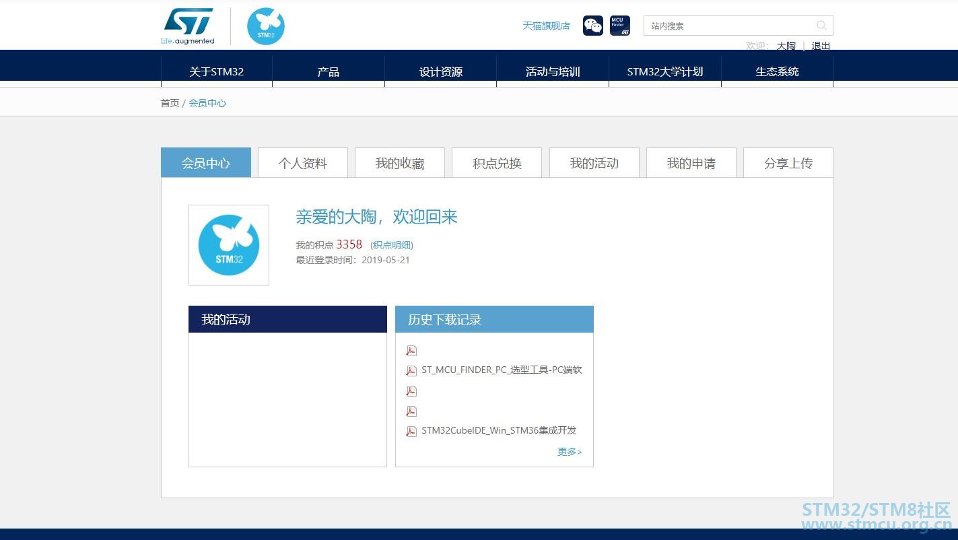
Task: Open the 生态系统 navigation menu
Action: (778, 71)
